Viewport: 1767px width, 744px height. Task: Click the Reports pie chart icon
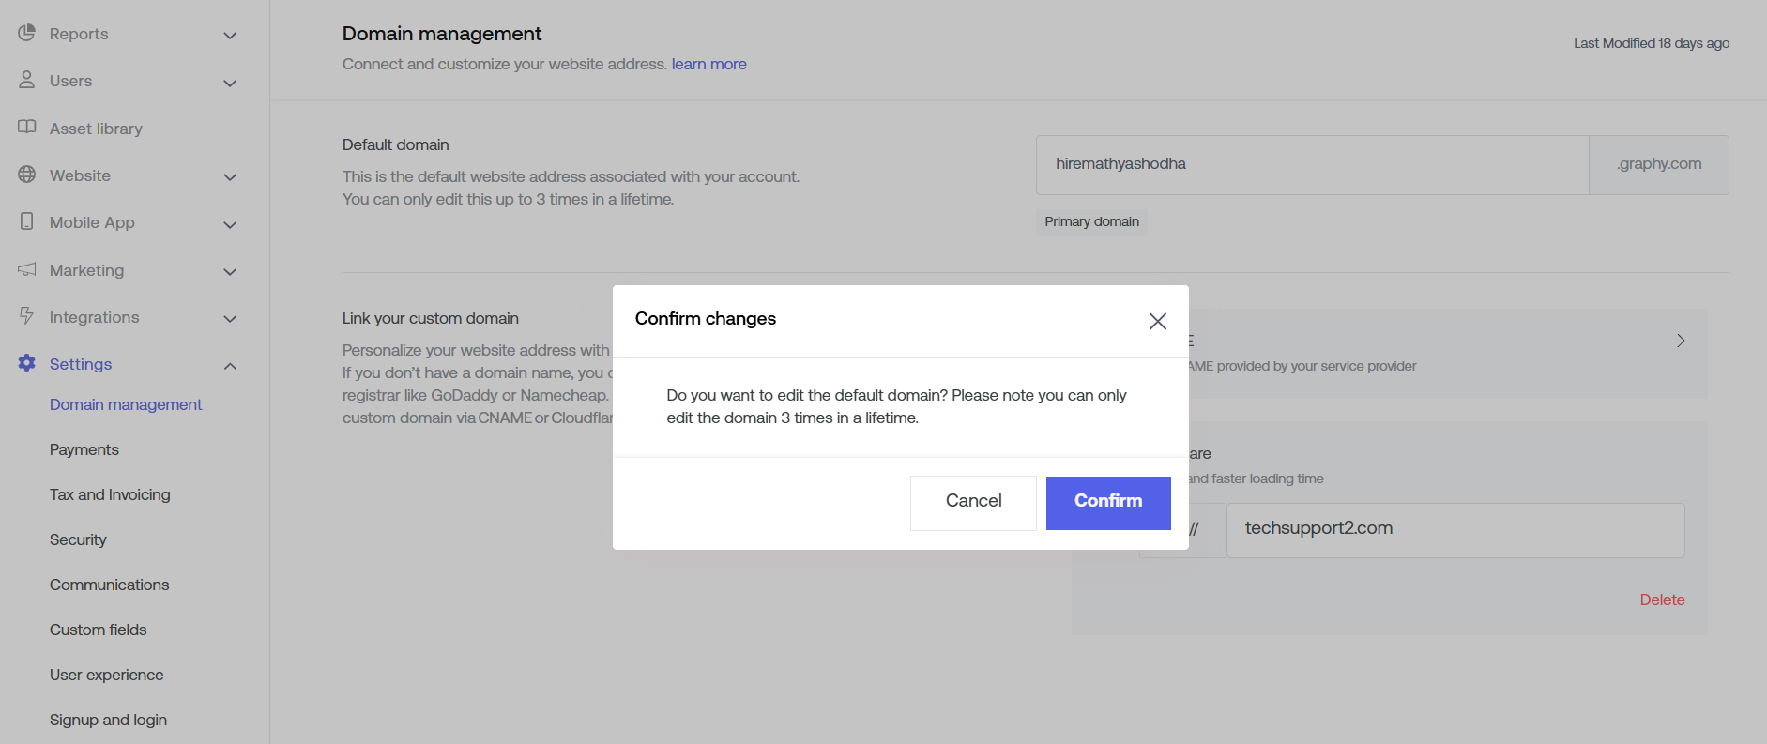pos(26,33)
